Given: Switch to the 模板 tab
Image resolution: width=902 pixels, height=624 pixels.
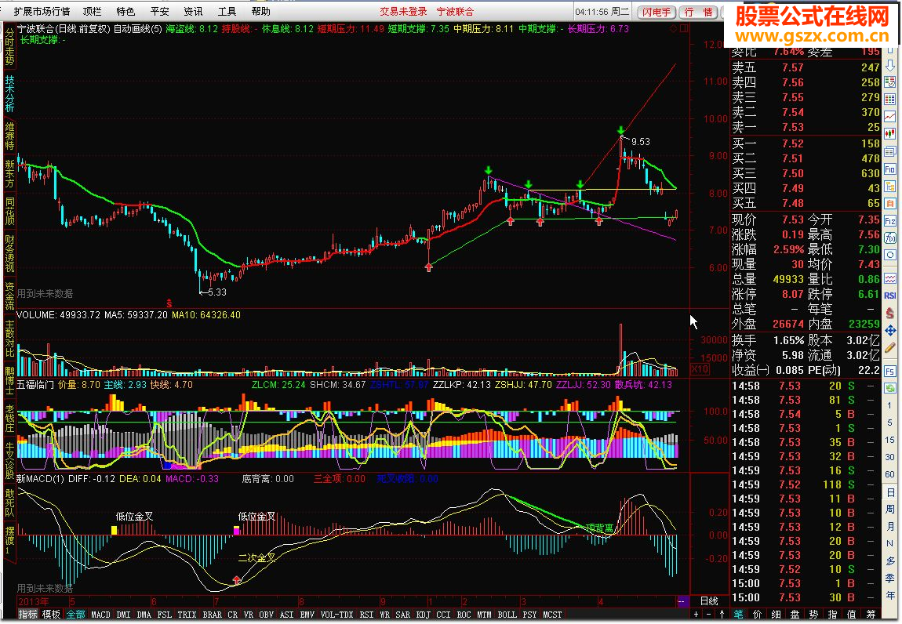Looking at the screenshot, I should click(51, 615).
